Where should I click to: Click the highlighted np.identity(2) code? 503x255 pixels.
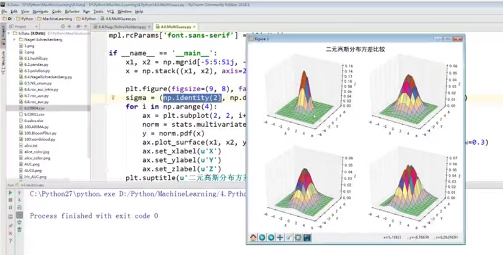pyautogui.click(x=192, y=98)
